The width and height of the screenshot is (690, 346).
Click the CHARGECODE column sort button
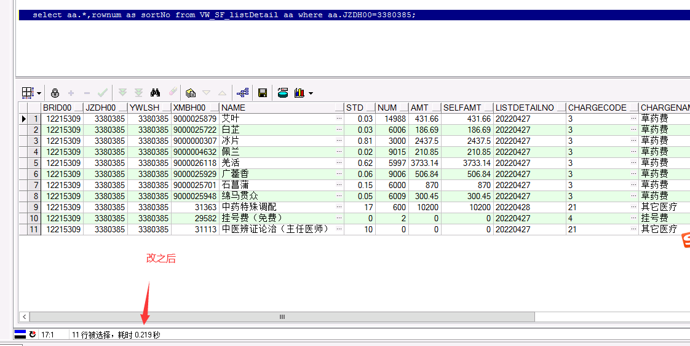[x=633, y=108]
